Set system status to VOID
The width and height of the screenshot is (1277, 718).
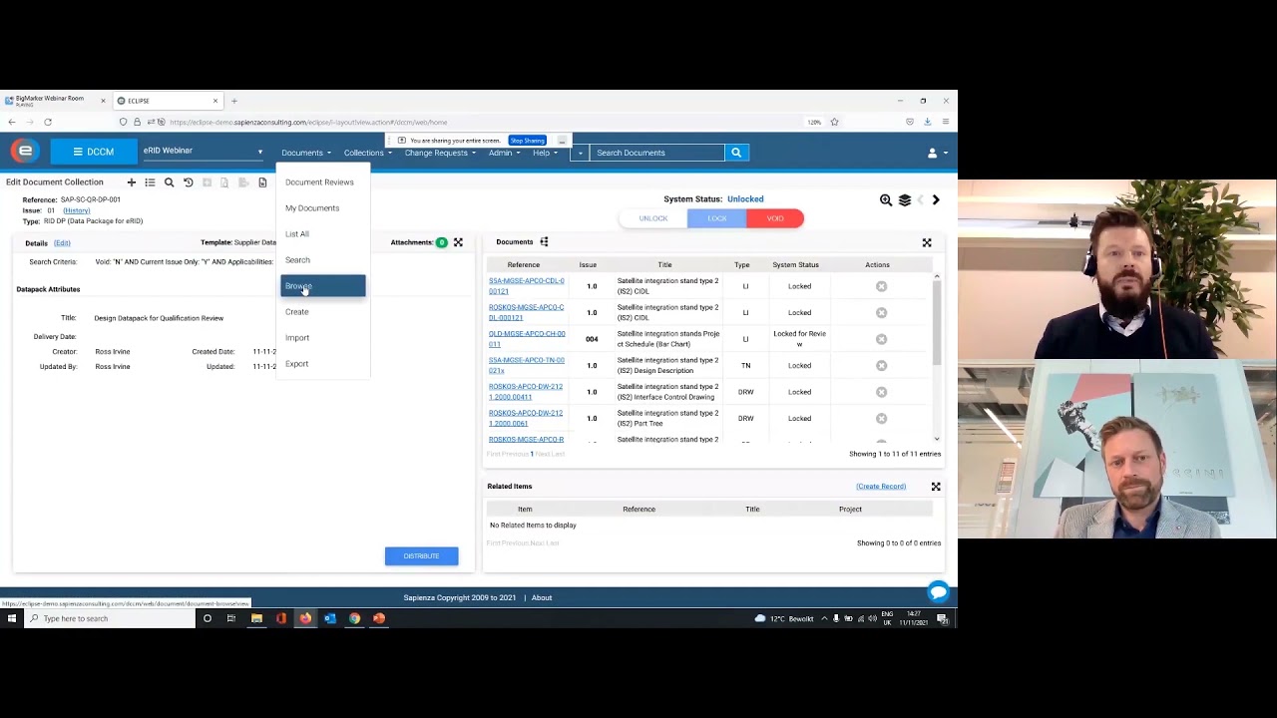point(775,218)
